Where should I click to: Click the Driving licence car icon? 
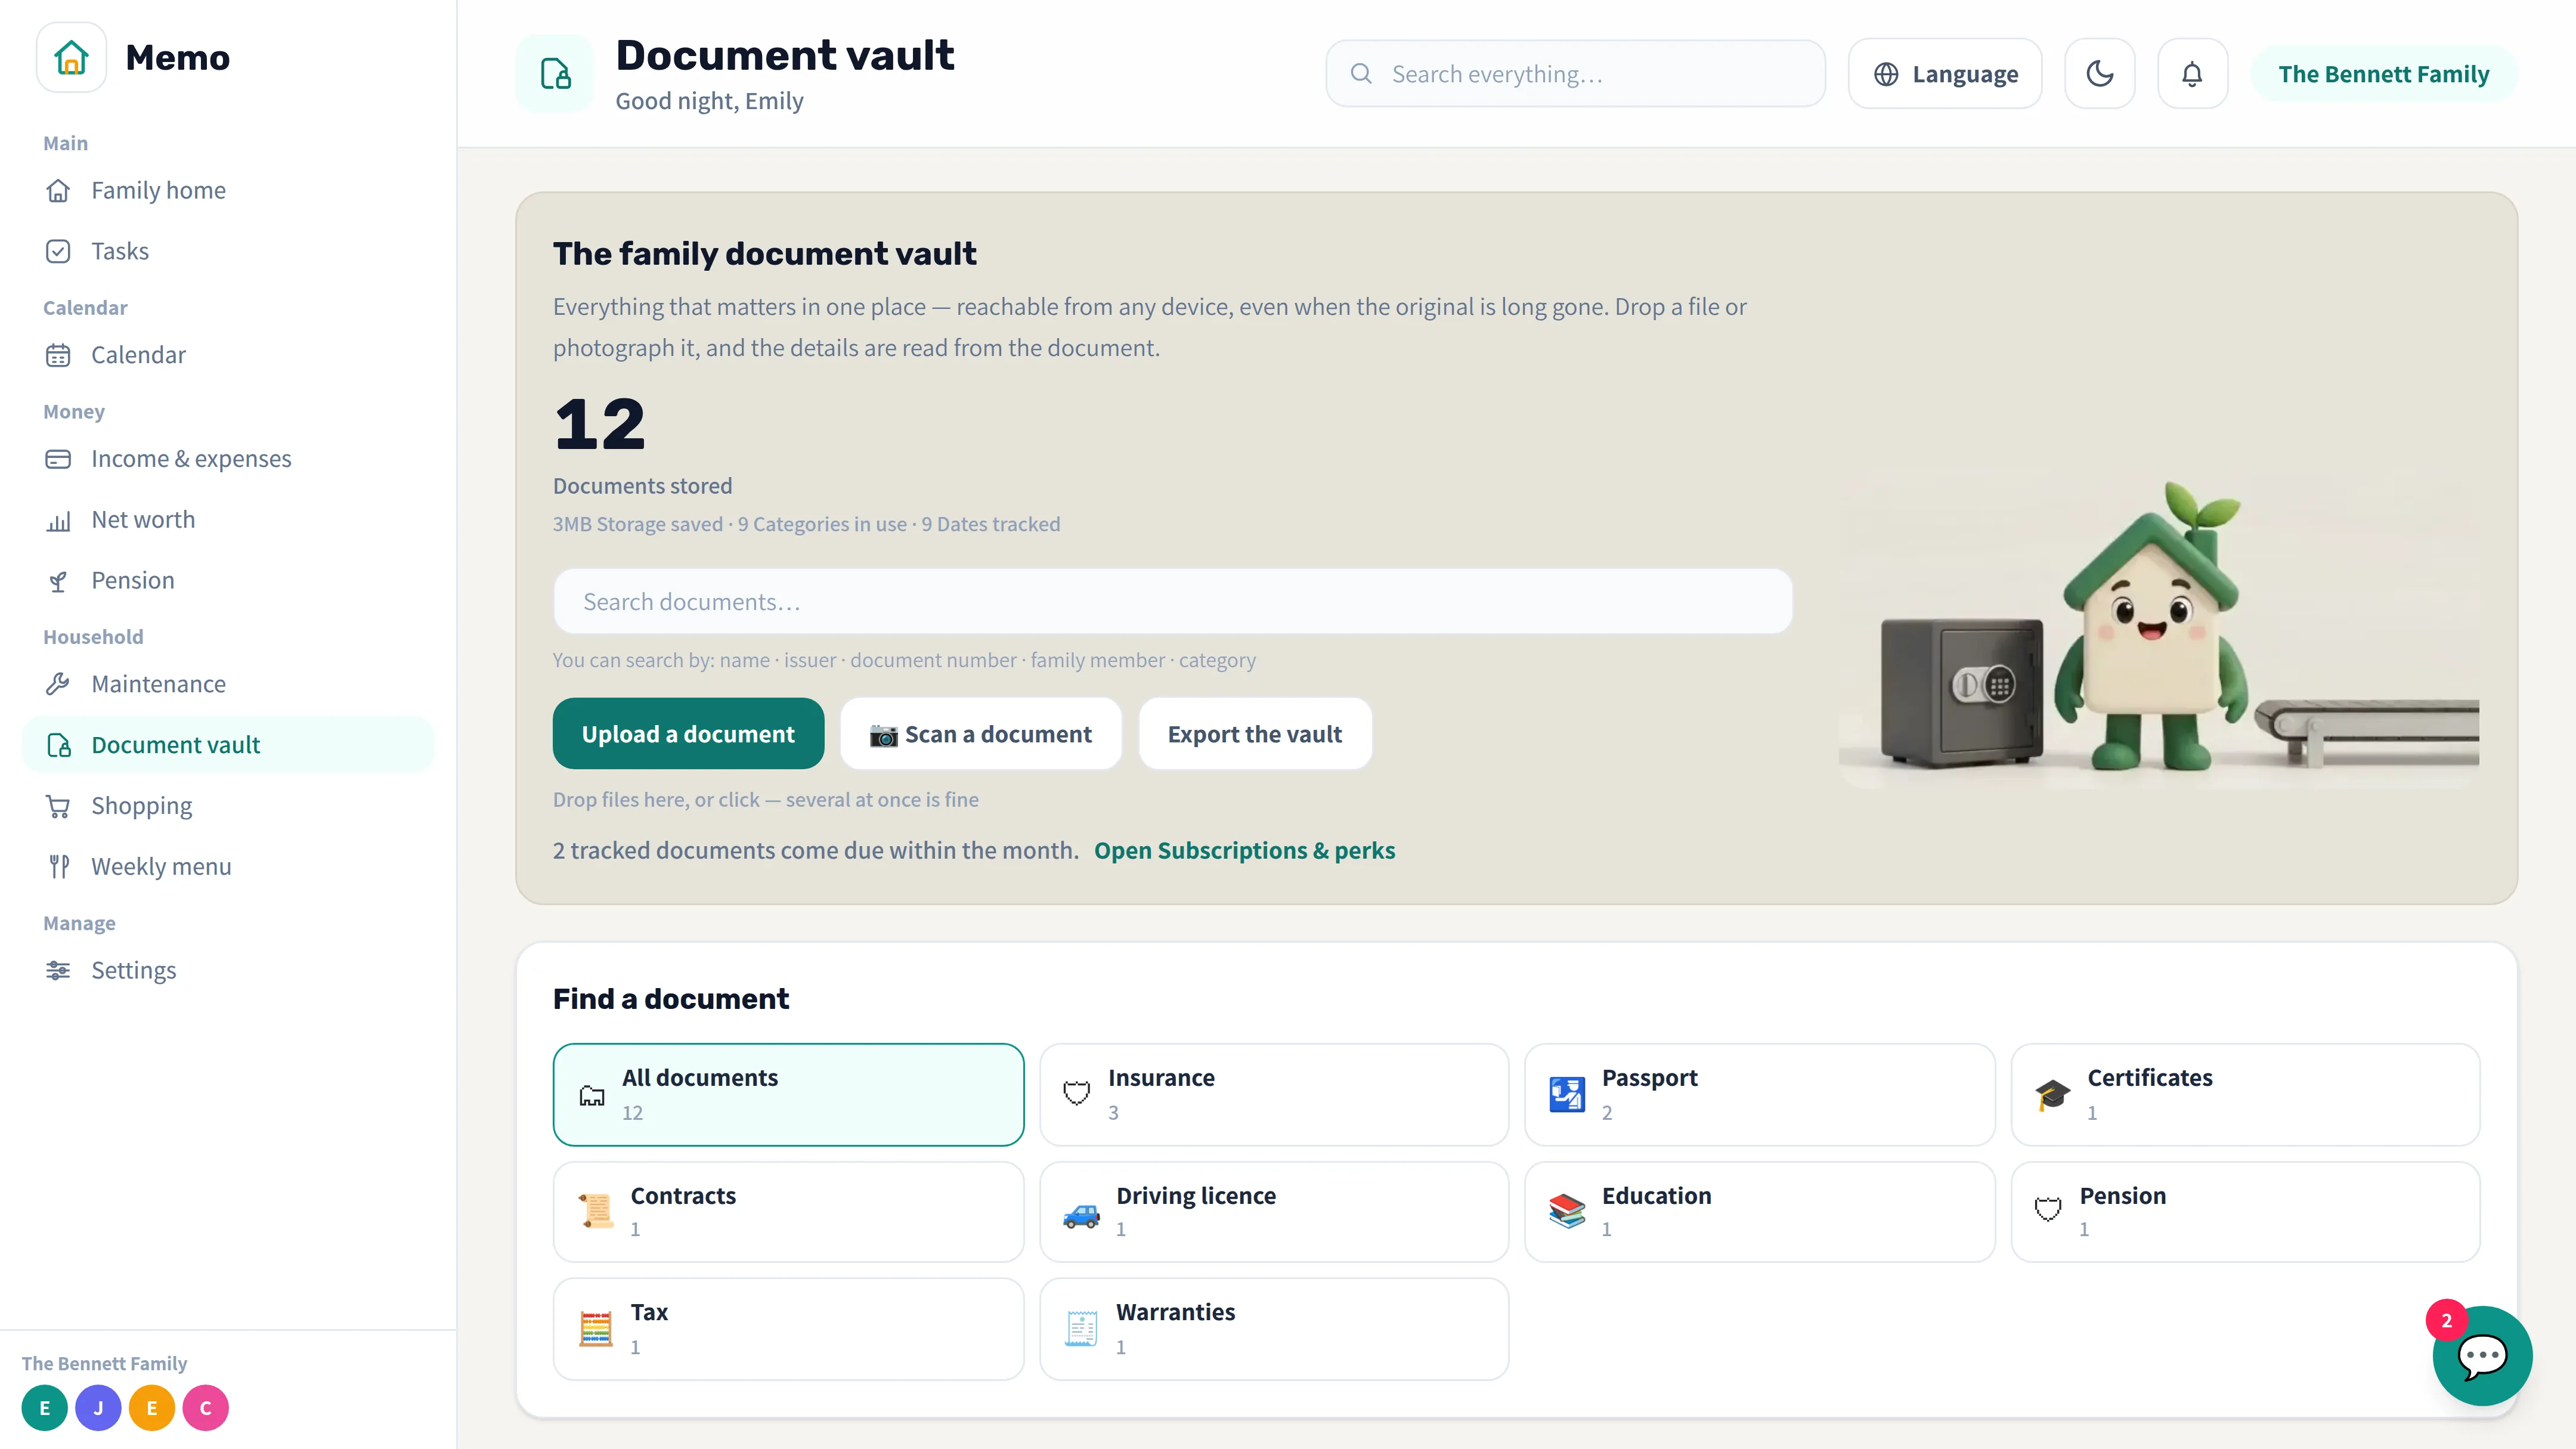point(1081,1214)
